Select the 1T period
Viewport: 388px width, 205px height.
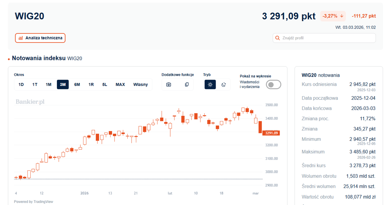coord(35,84)
